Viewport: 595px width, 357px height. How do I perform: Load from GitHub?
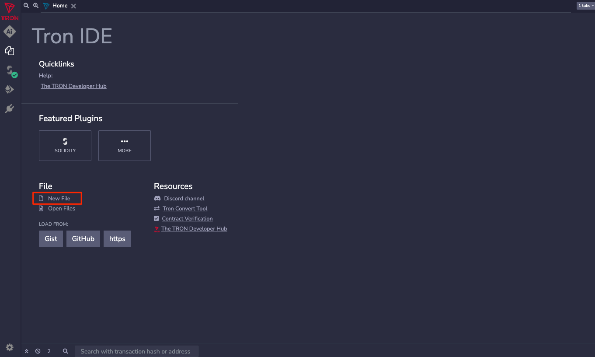pyautogui.click(x=83, y=239)
